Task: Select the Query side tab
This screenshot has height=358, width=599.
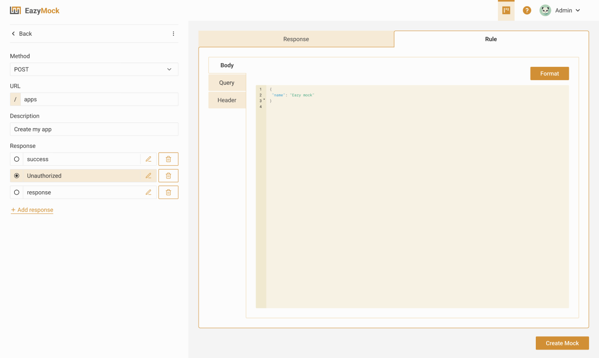Action: tap(227, 83)
